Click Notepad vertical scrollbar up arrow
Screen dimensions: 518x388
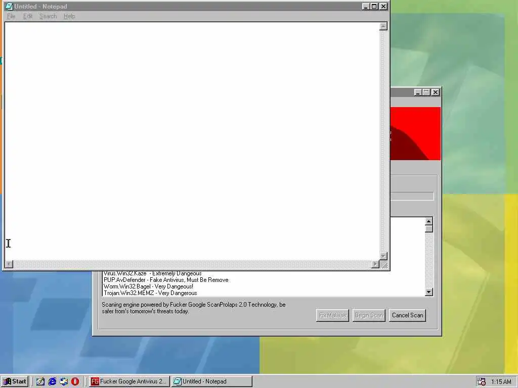383,26
